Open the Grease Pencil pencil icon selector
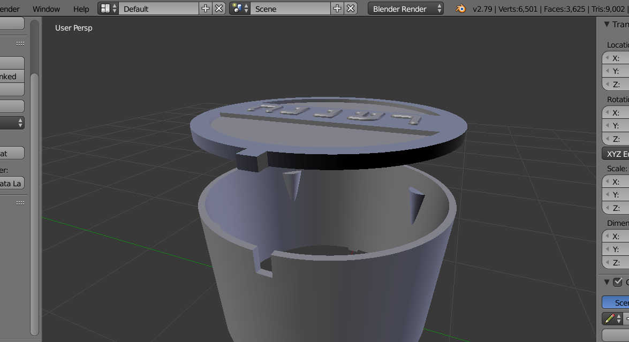 click(612, 319)
